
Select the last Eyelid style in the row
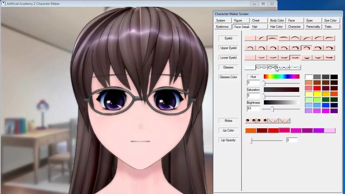[x=329, y=38]
